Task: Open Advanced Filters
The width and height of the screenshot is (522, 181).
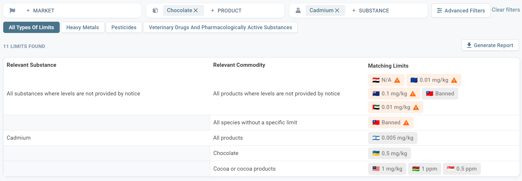Action: (461, 11)
